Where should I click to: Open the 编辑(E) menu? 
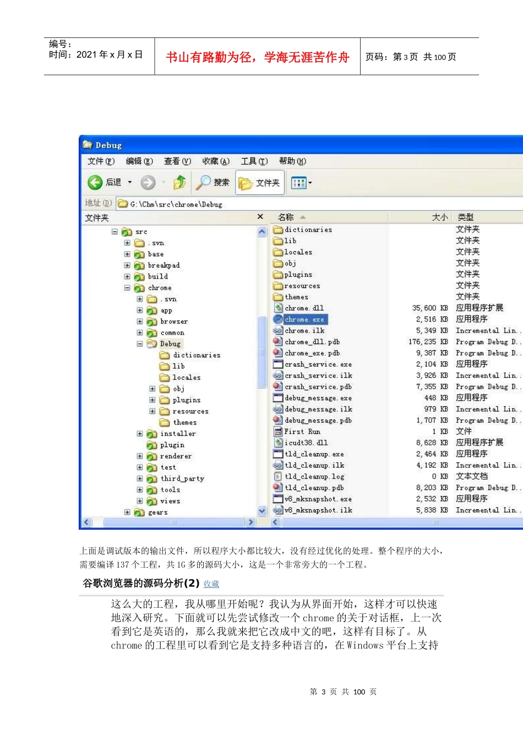click(x=139, y=161)
